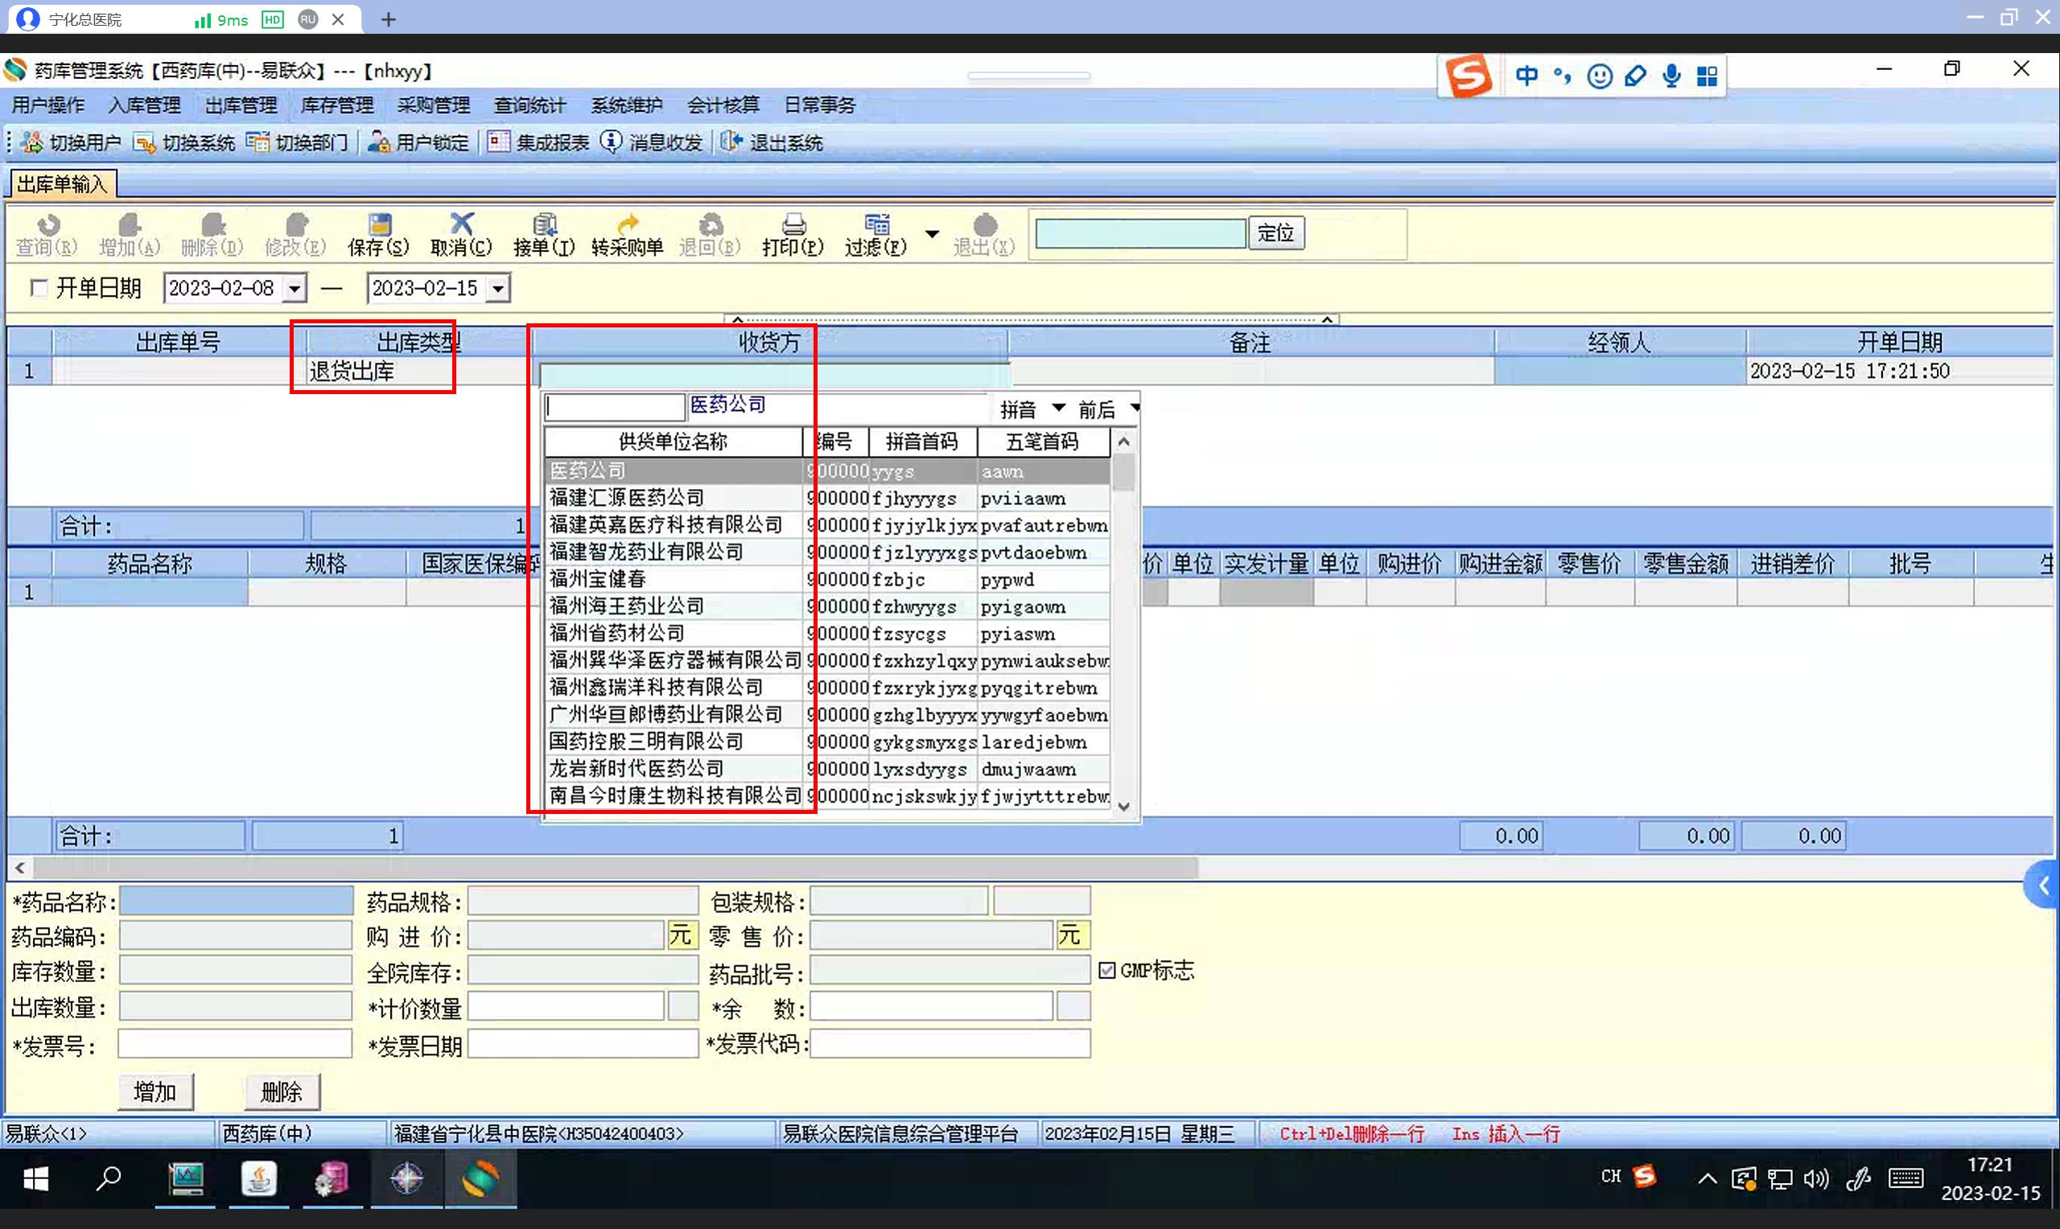Click the 集成报表 toolbar icon
This screenshot has width=2060, height=1229.
(x=498, y=142)
